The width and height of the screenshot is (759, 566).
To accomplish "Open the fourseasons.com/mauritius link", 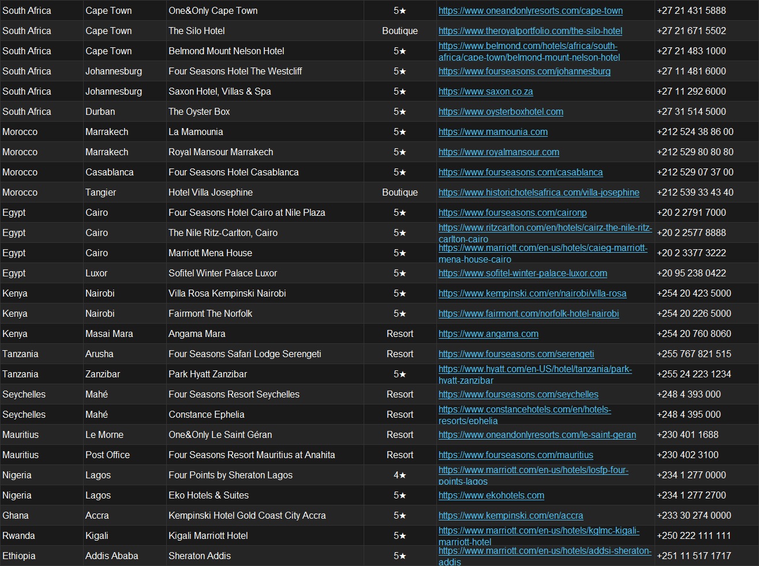I will 515,455.
